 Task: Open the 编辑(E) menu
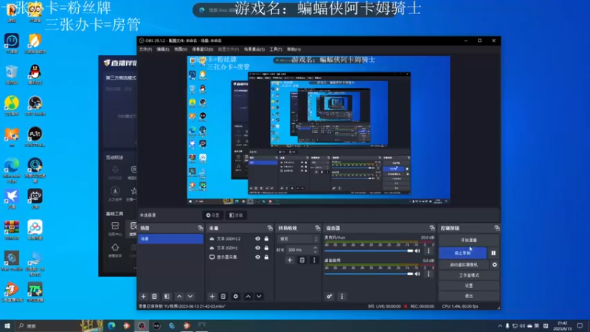click(163, 49)
